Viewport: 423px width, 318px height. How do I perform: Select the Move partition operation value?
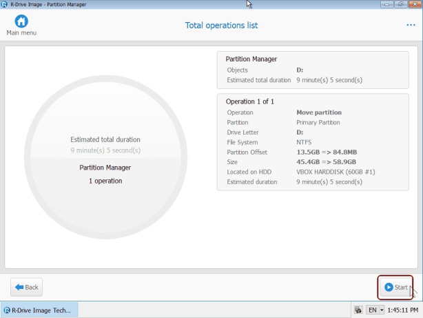(x=319, y=112)
